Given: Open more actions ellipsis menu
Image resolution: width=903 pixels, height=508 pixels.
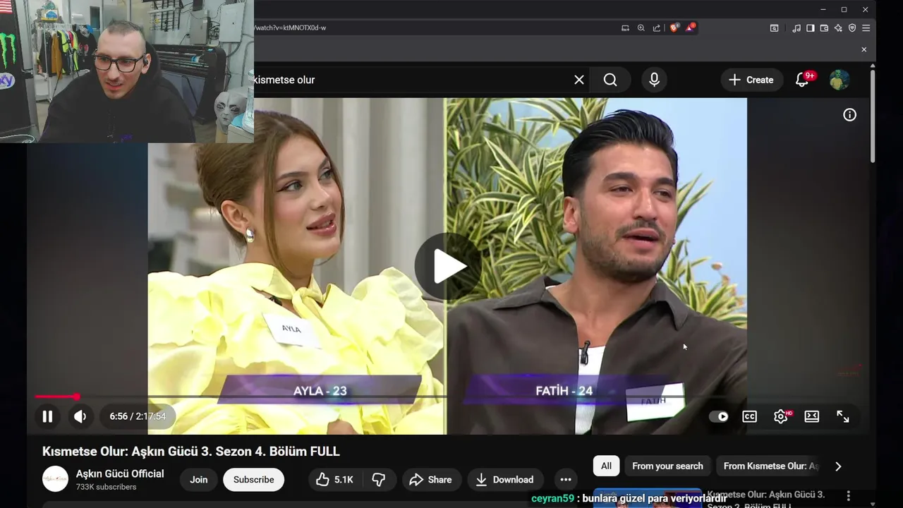Looking at the screenshot, I should tap(566, 480).
